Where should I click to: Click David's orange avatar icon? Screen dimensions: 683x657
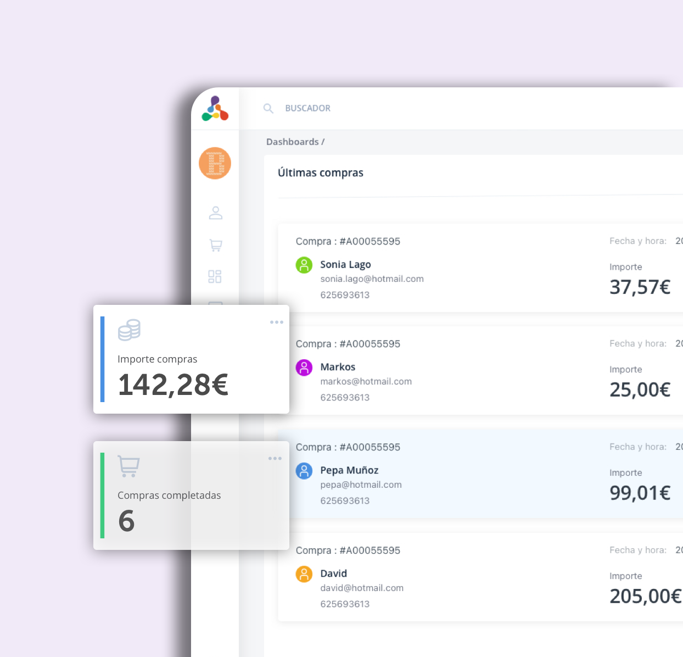(304, 574)
